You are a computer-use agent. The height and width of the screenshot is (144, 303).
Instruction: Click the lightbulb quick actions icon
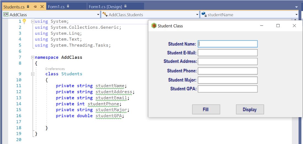point(24,21)
